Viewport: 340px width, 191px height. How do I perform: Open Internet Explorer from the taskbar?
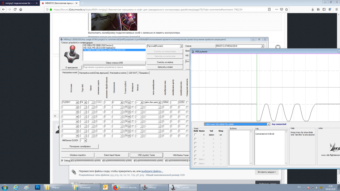coord(16,187)
